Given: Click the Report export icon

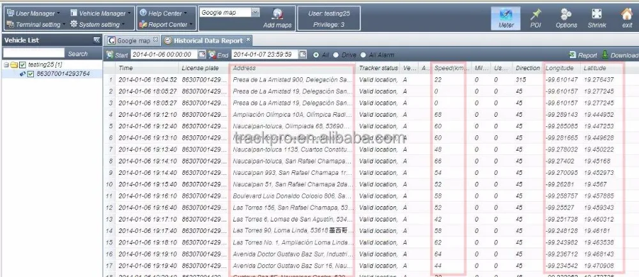Looking at the screenshot, I should (573, 55).
